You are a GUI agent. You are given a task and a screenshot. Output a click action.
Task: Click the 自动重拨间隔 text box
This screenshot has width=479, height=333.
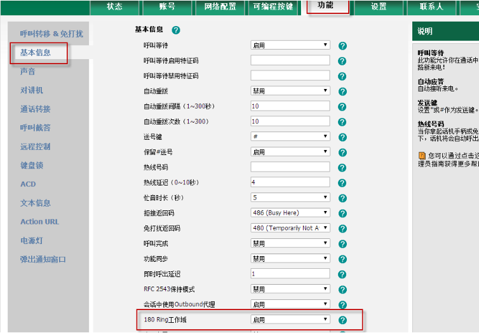(290, 106)
